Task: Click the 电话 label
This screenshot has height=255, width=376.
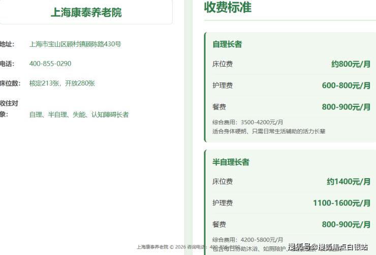Action: click(x=7, y=64)
